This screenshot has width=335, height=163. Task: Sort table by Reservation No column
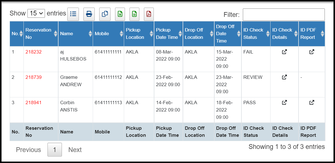click(x=41, y=34)
